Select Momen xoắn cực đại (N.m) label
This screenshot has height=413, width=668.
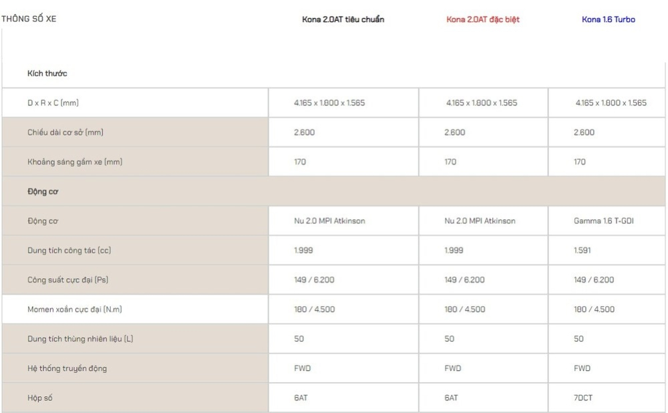75,309
